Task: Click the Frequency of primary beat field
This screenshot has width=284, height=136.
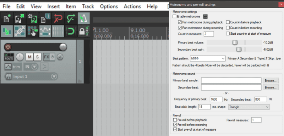Action: [216, 99]
